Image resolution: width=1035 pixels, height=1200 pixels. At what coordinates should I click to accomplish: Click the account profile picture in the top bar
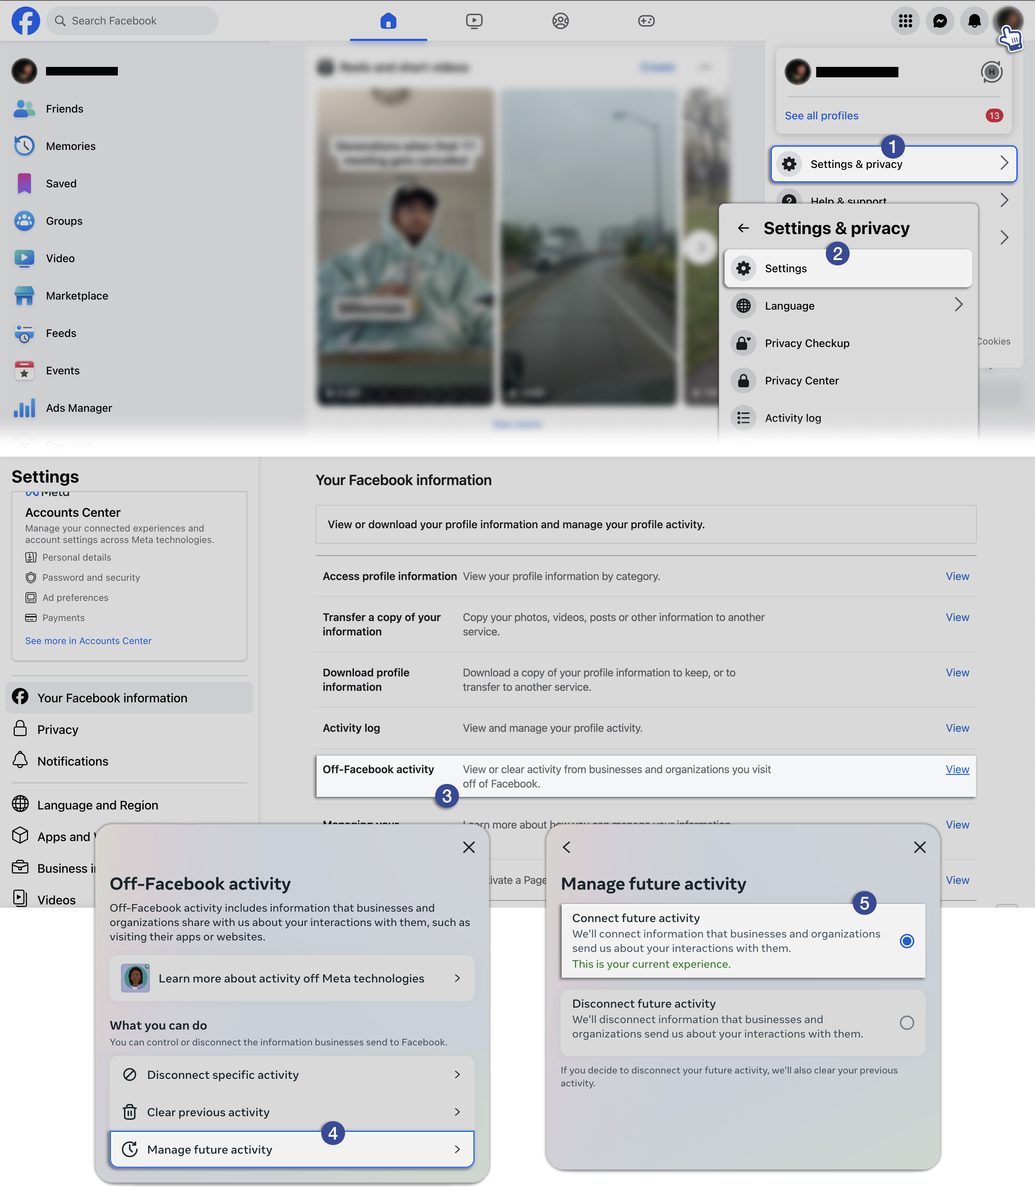click(1008, 21)
